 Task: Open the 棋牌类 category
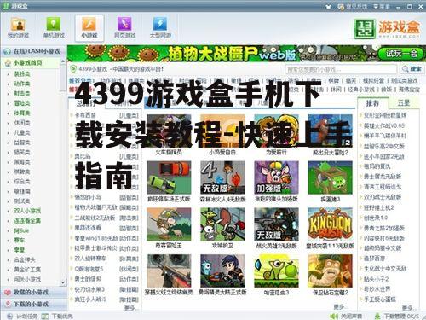pyautogui.click(x=22, y=172)
